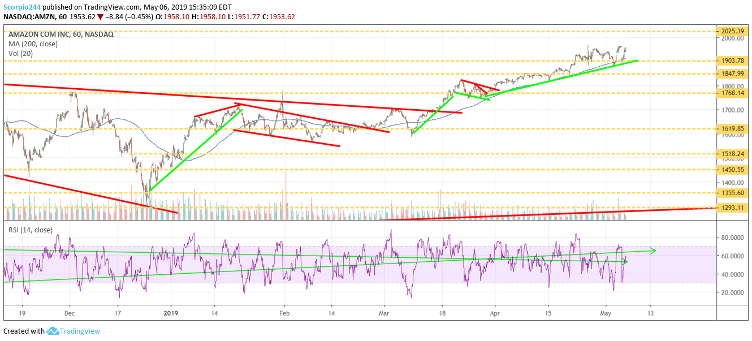Open the Scorpio244 author profile

[24, 7]
